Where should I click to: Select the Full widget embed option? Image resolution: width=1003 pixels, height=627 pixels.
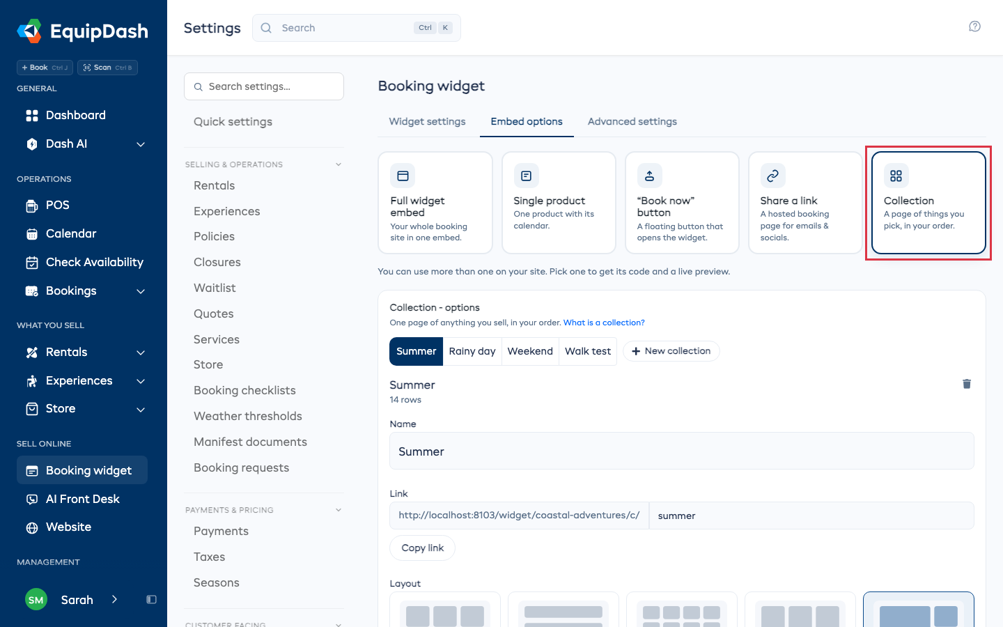click(435, 203)
